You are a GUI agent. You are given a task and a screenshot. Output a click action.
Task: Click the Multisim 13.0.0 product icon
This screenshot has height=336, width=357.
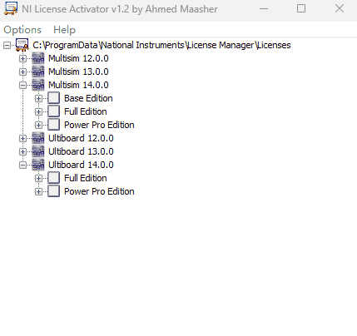(x=38, y=72)
